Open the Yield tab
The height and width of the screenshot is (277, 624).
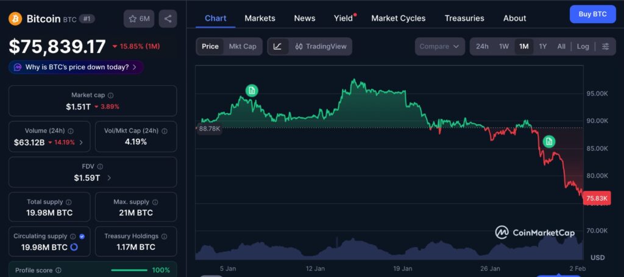click(x=344, y=18)
